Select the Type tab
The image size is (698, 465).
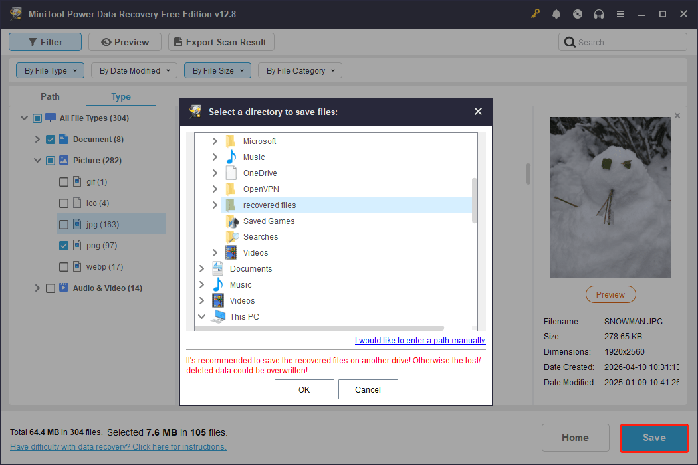click(120, 96)
